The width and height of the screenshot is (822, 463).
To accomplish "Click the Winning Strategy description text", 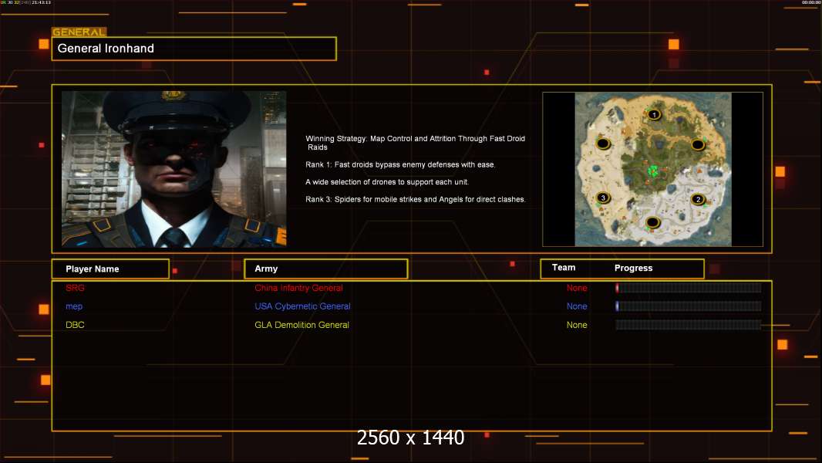I will (415, 143).
